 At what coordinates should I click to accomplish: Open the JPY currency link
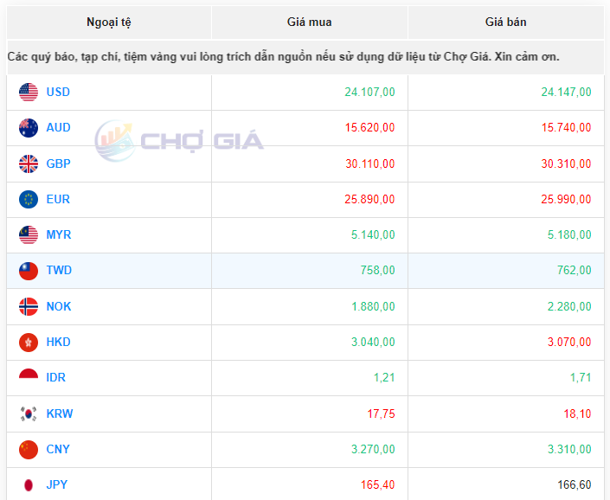(x=58, y=485)
